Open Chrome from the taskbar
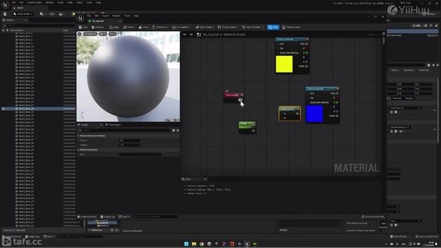441x248 pixels. 202,244
